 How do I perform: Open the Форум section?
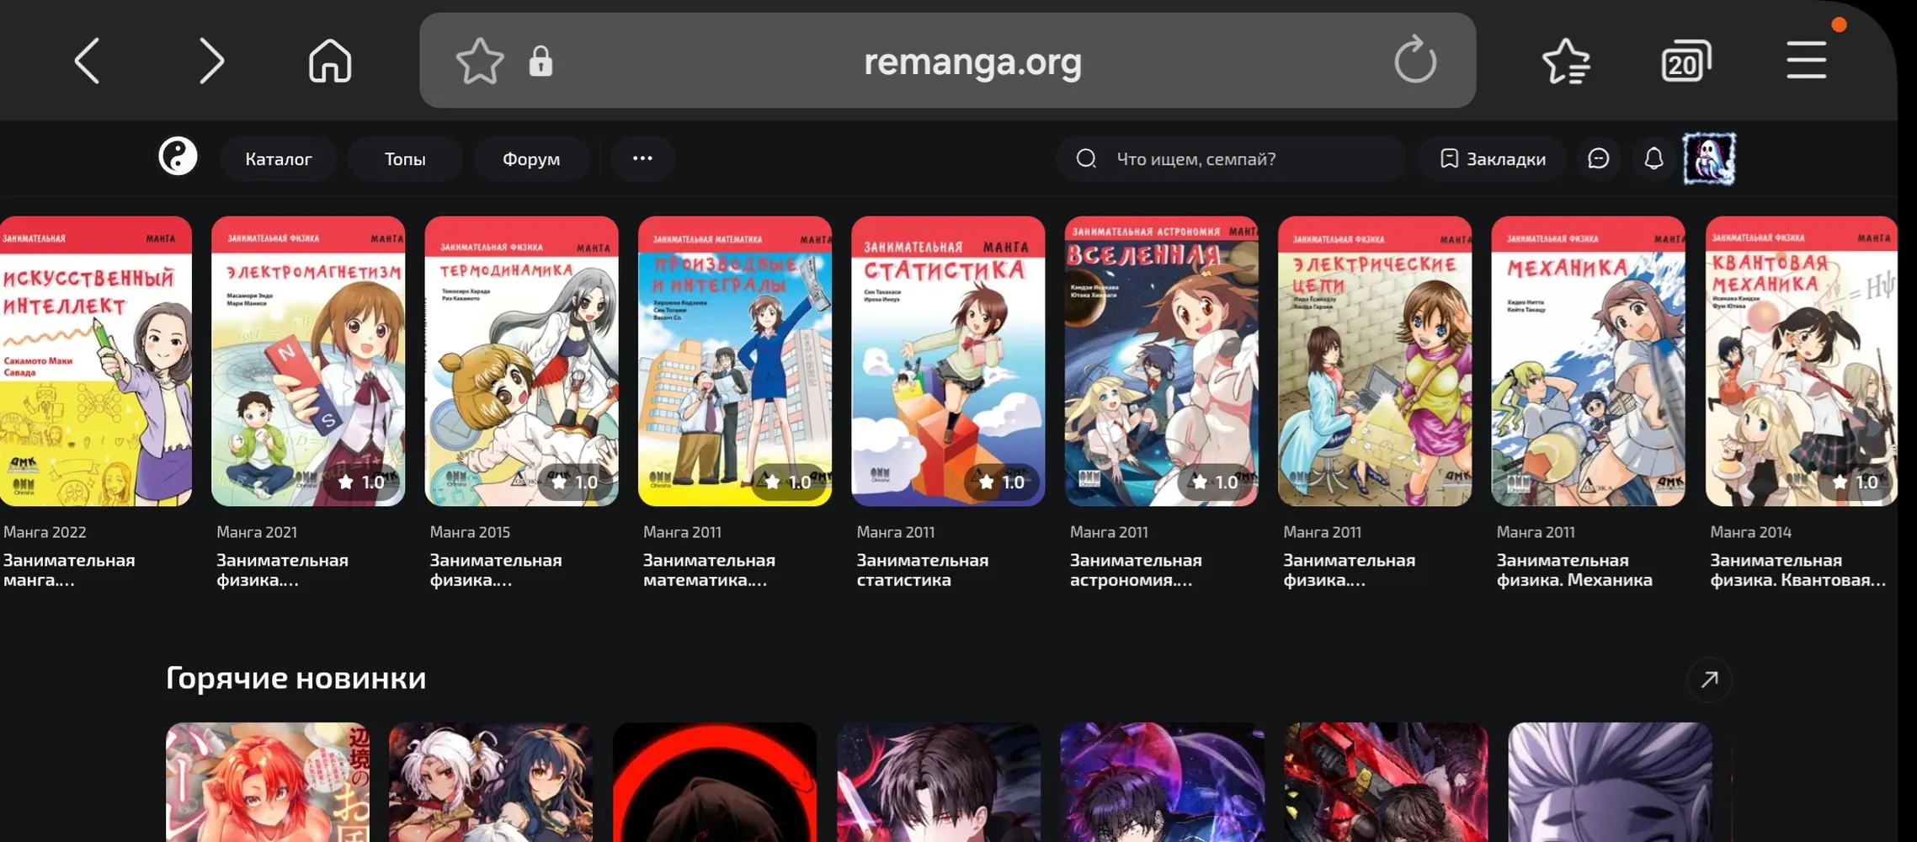tap(531, 158)
